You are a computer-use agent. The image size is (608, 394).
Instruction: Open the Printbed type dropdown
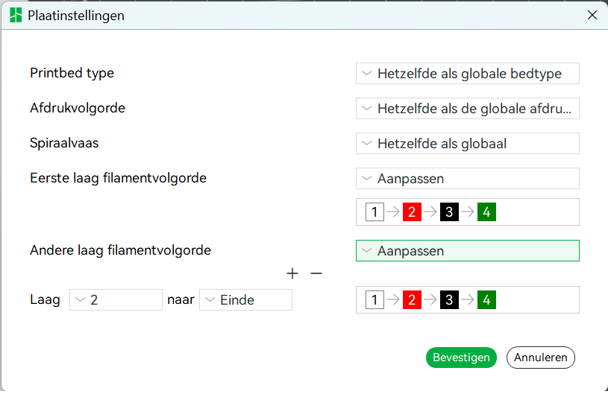tap(468, 74)
